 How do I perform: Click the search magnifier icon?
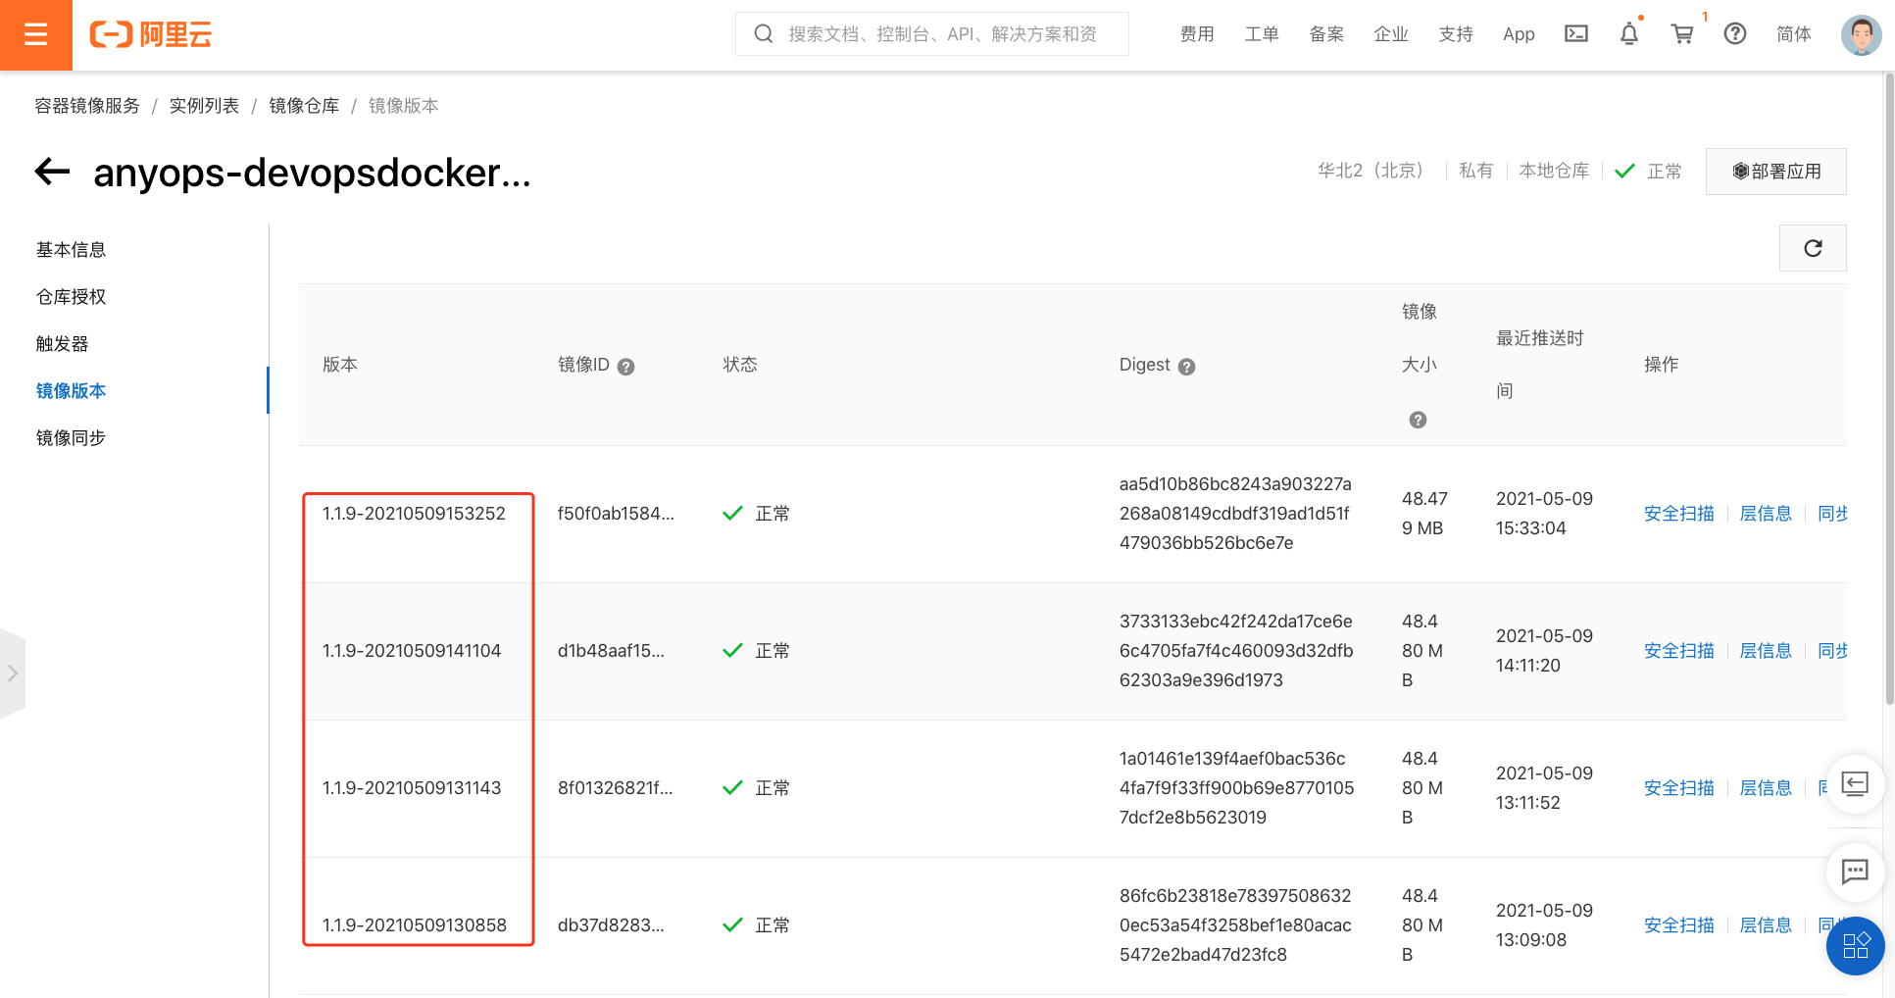tap(764, 34)
